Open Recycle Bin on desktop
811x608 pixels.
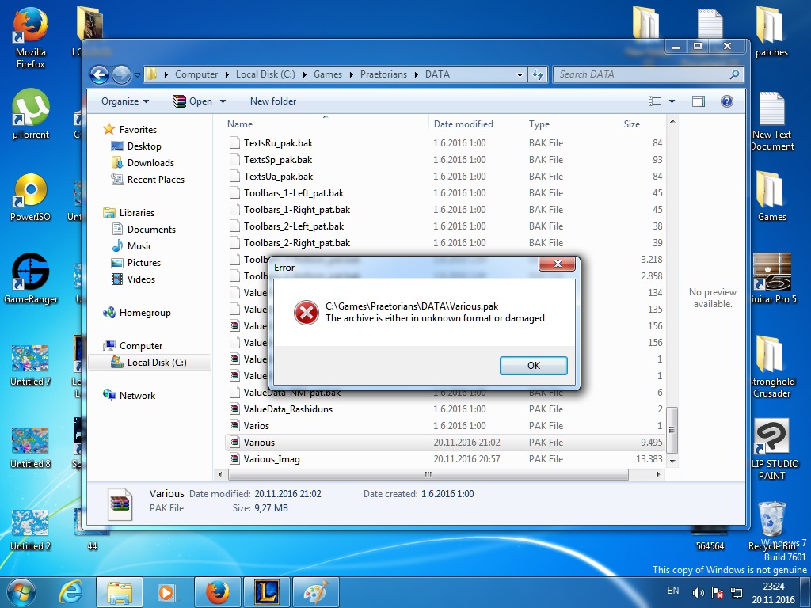tap(772, 526)
